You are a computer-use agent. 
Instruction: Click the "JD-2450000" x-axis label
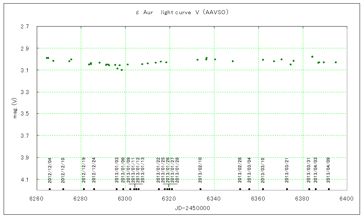coord(191,208)
